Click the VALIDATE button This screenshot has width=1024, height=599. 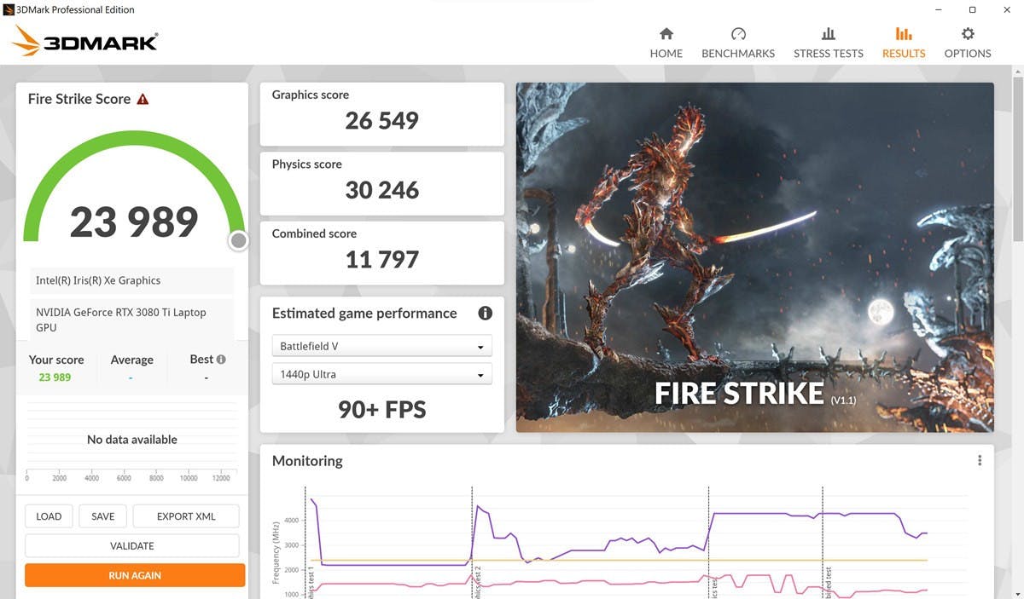(x=132, y=545)
